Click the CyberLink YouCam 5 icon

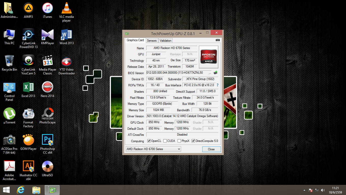pyautogui.click(x=28, y=65)
